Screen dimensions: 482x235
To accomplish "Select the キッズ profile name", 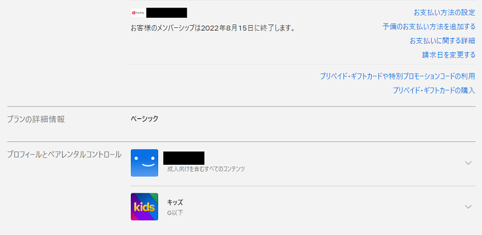I will tap(175, 202).
